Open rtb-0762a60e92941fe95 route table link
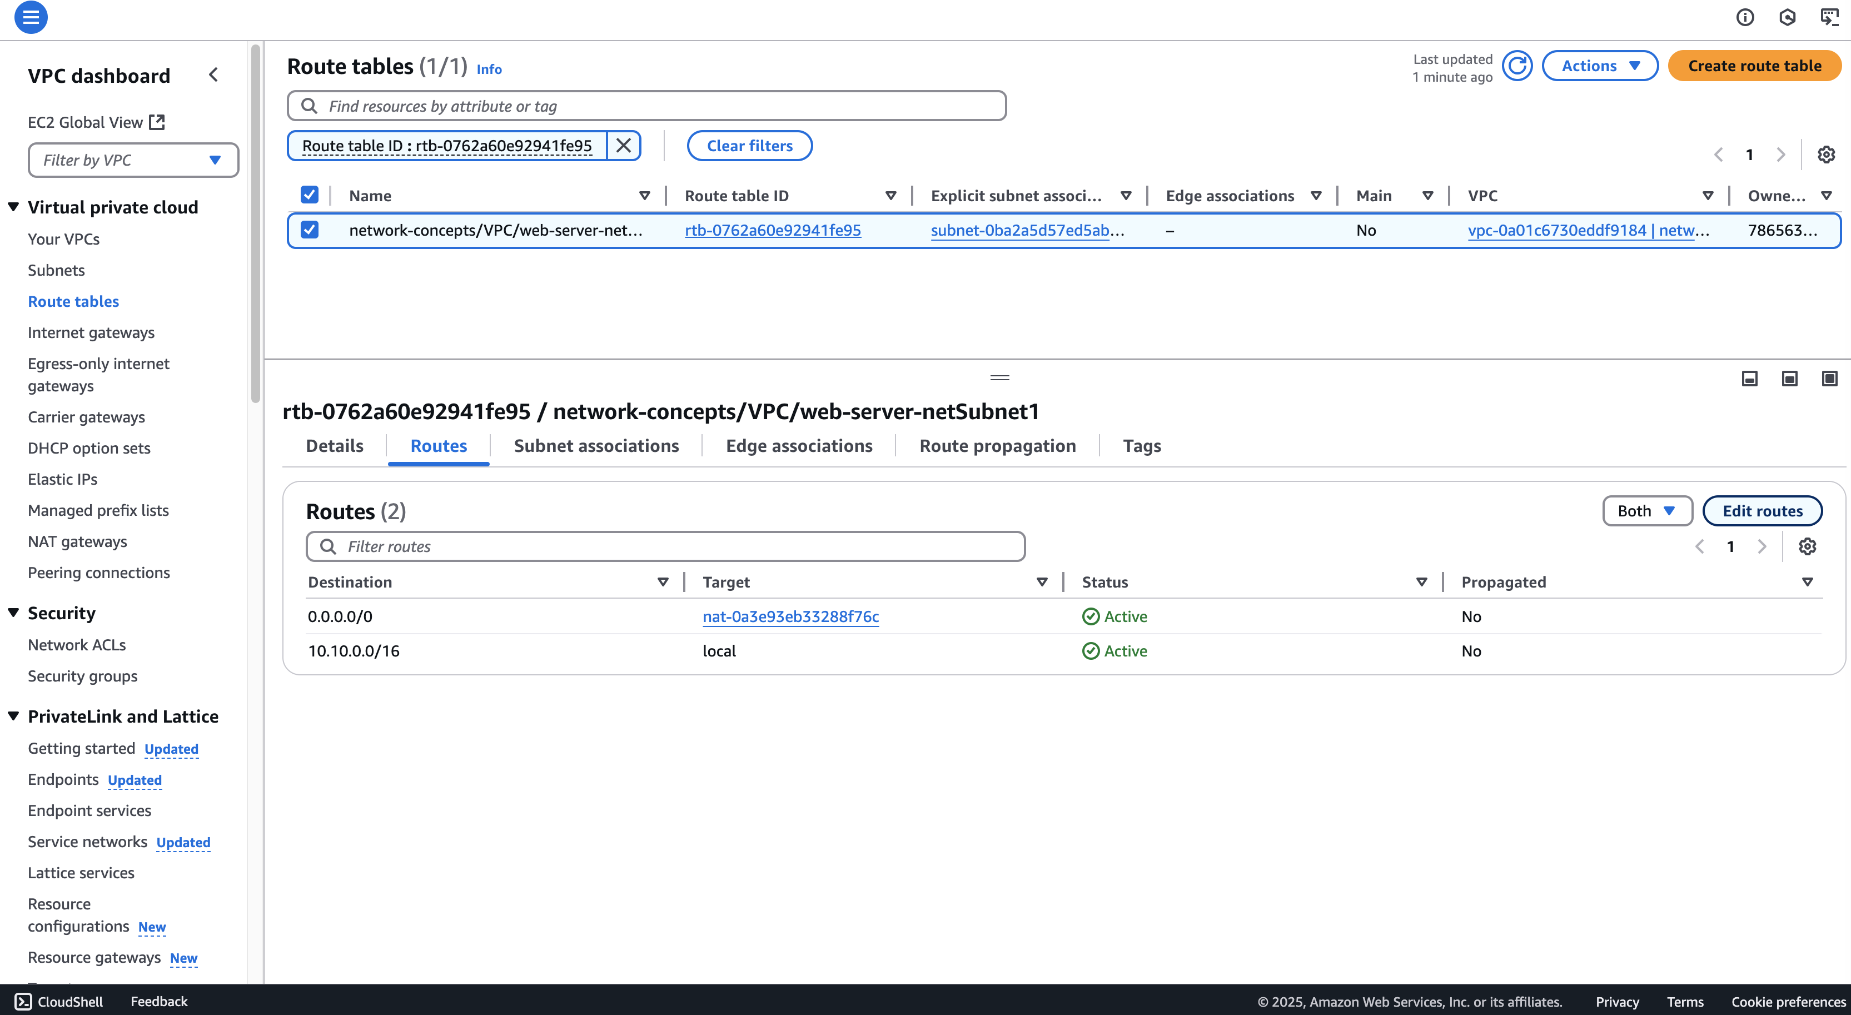 (773, 230)
